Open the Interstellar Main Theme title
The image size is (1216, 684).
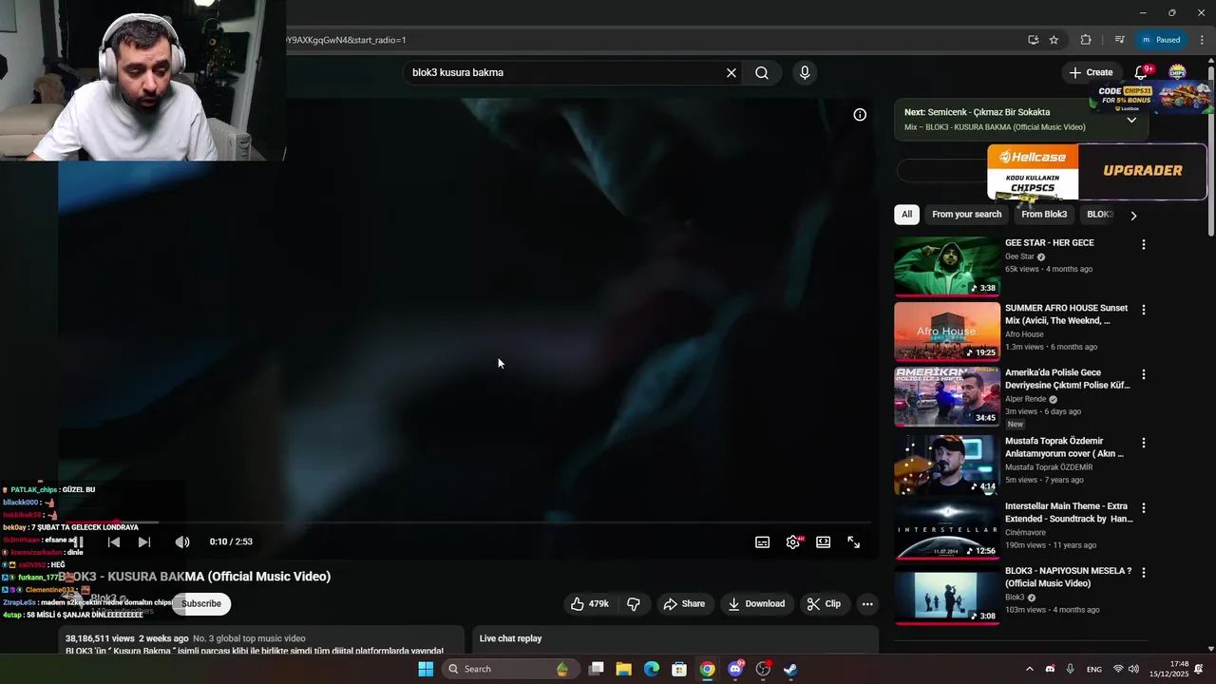(x=1069, y=513)
